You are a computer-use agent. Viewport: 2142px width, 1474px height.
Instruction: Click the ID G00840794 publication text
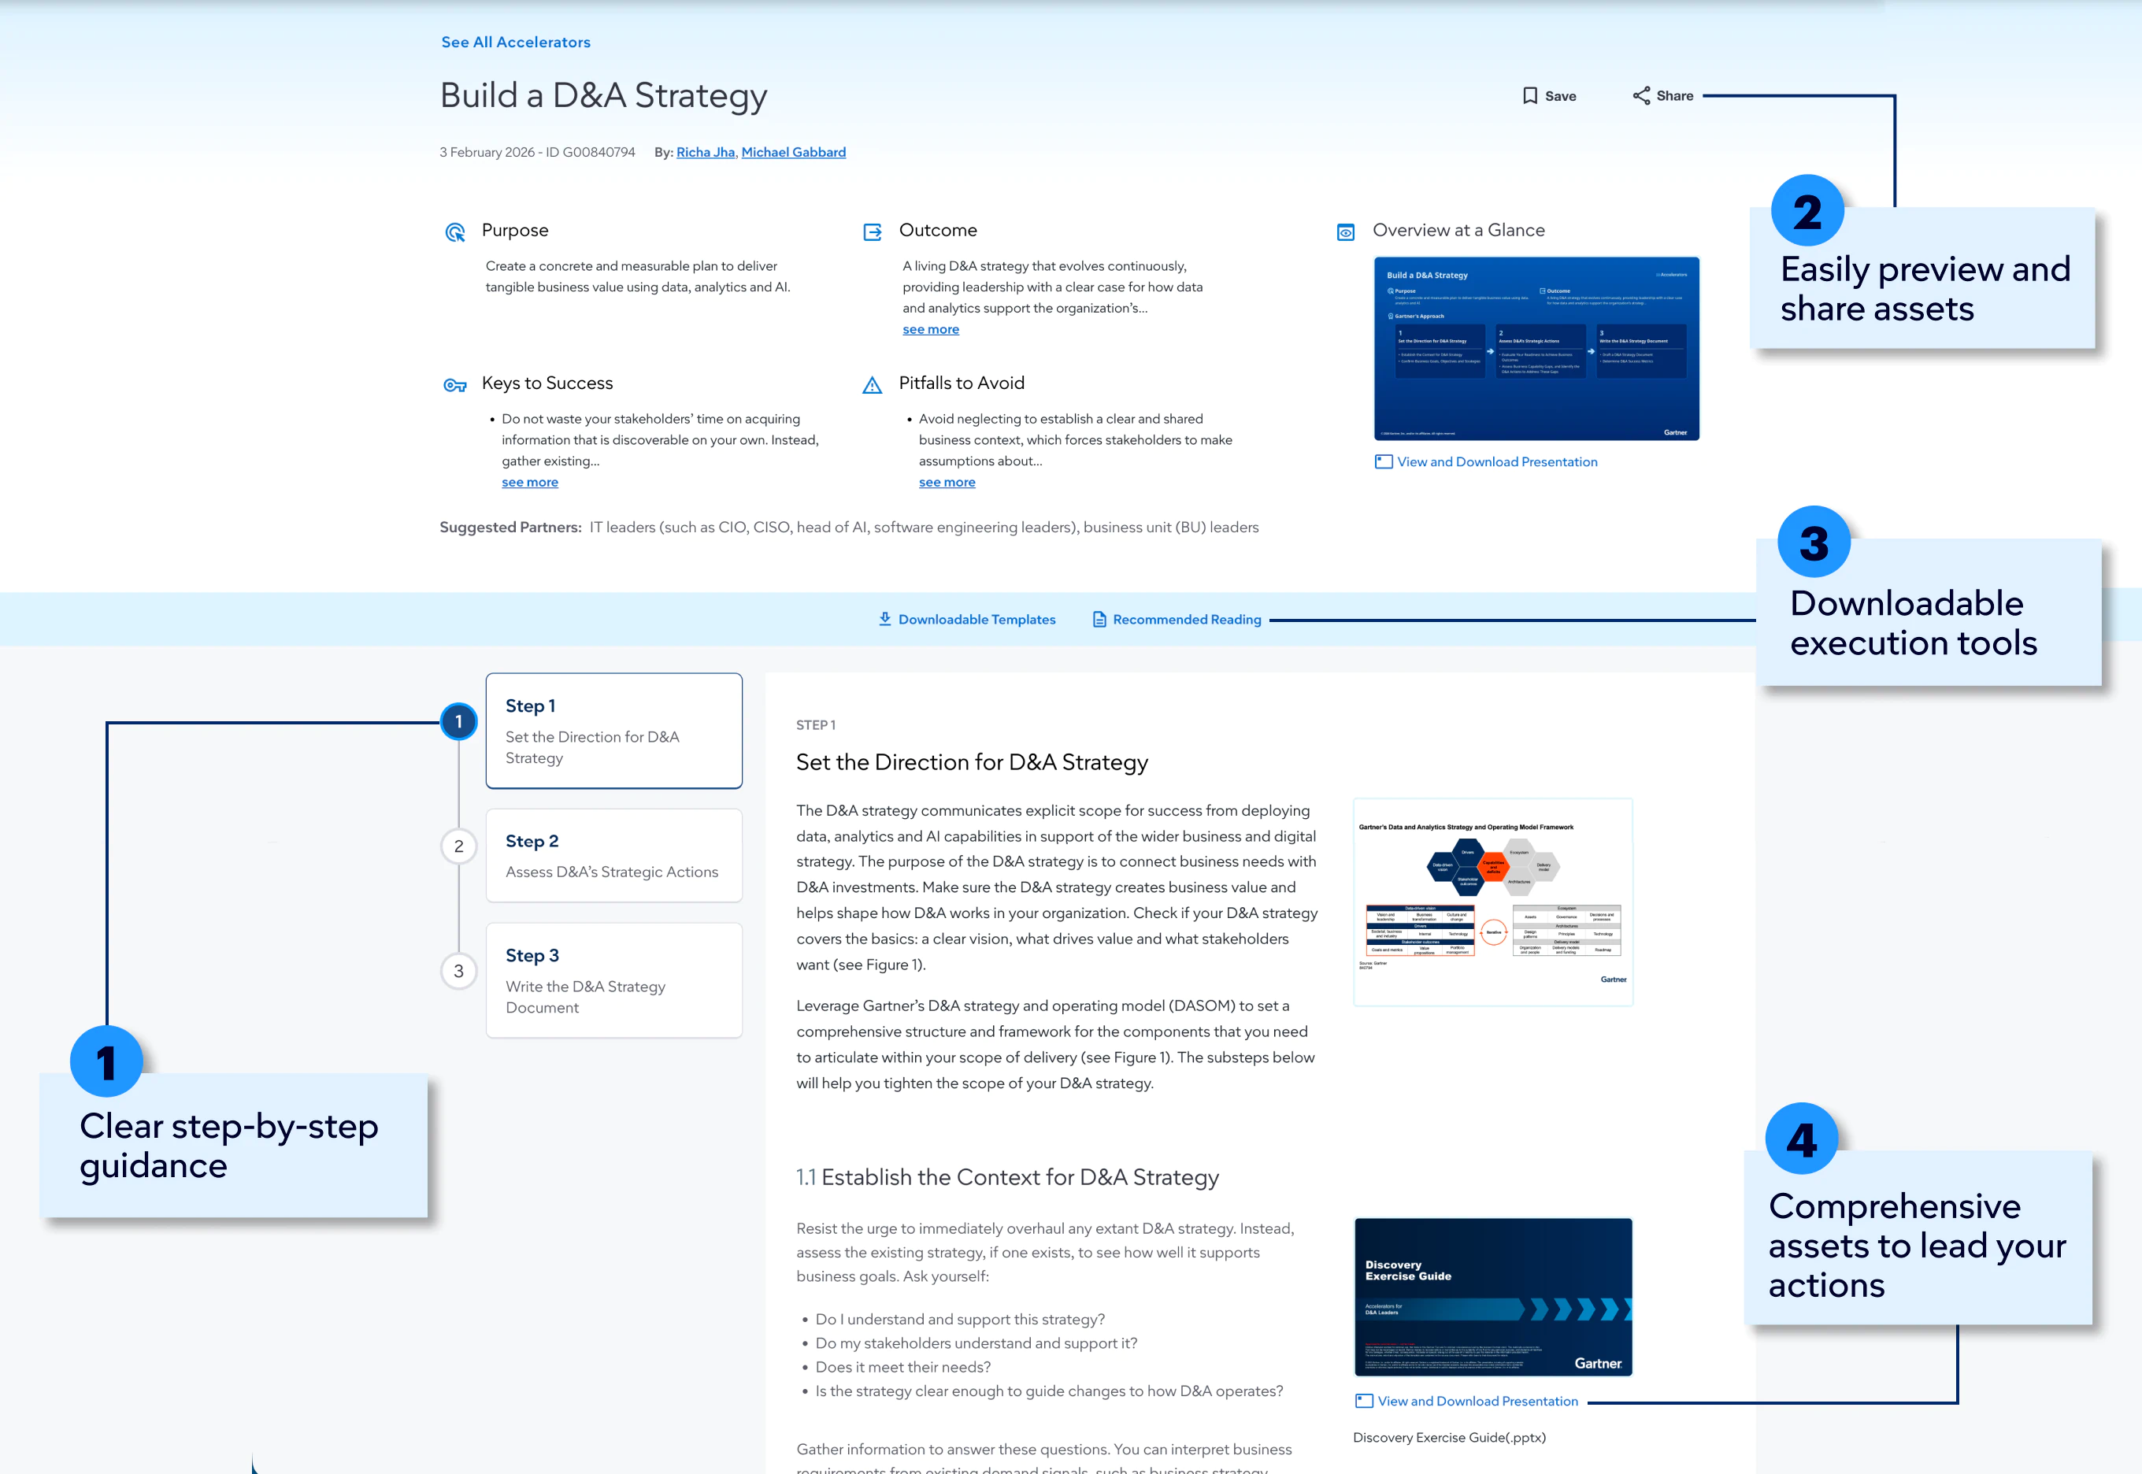point(589,153)
